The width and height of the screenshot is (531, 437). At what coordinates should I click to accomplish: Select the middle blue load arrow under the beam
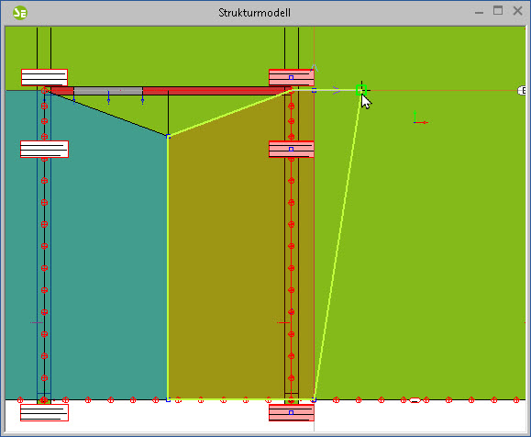point(108,97)
